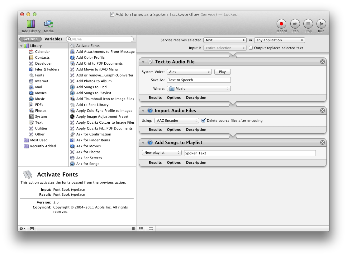Open the Most Used smart folder icon
The image size is (347, 256).
point(26,140)
